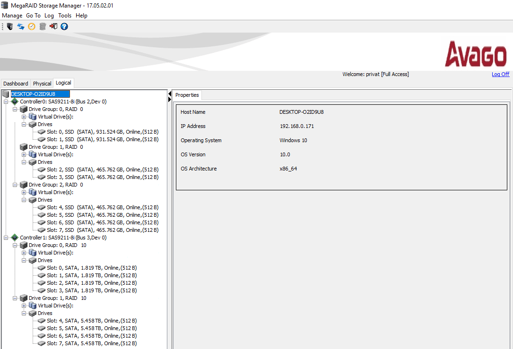Click the drive icon for Slot 3 SSD 465.762 GB
Viewport: 513px width, 349px height.
point(42,177)
